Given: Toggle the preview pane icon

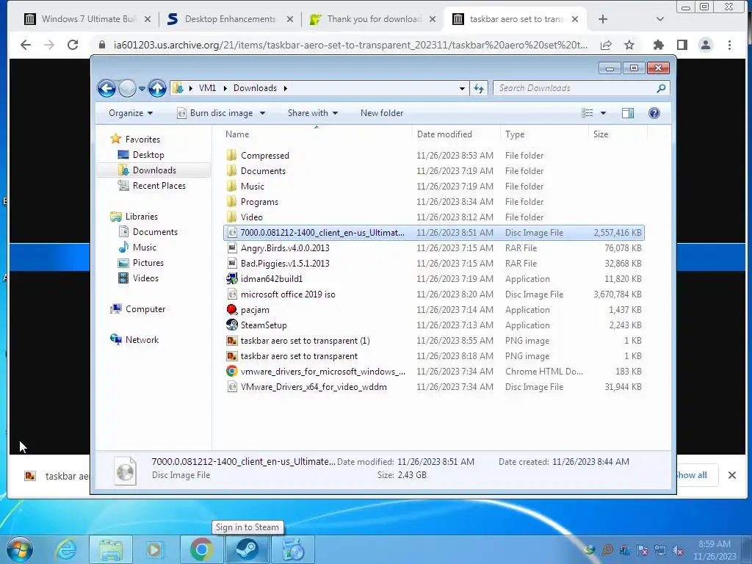Looking at the screenshot, I should tap(627, 113).
